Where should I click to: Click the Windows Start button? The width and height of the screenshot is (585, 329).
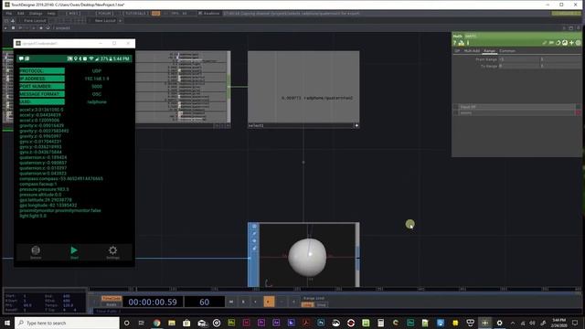(x=7, y=323)
